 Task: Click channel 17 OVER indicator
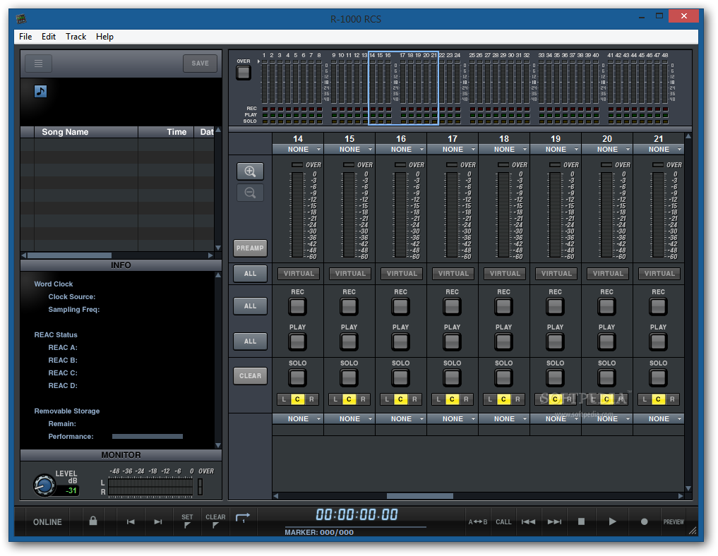(x=452, y=164)
